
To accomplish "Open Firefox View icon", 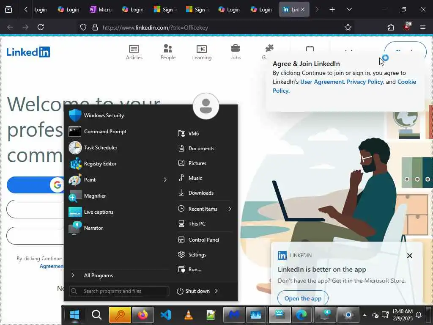I will (8, 10).
